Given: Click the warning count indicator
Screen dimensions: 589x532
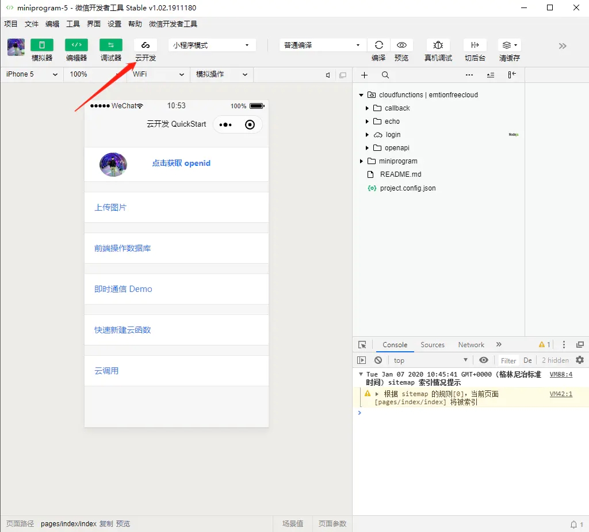Looking at the screenshot, I should 544,345.
